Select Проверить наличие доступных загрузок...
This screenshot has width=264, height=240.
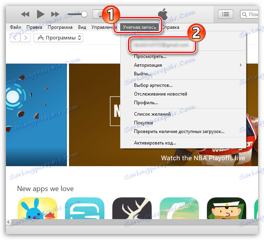click(183, 131)
